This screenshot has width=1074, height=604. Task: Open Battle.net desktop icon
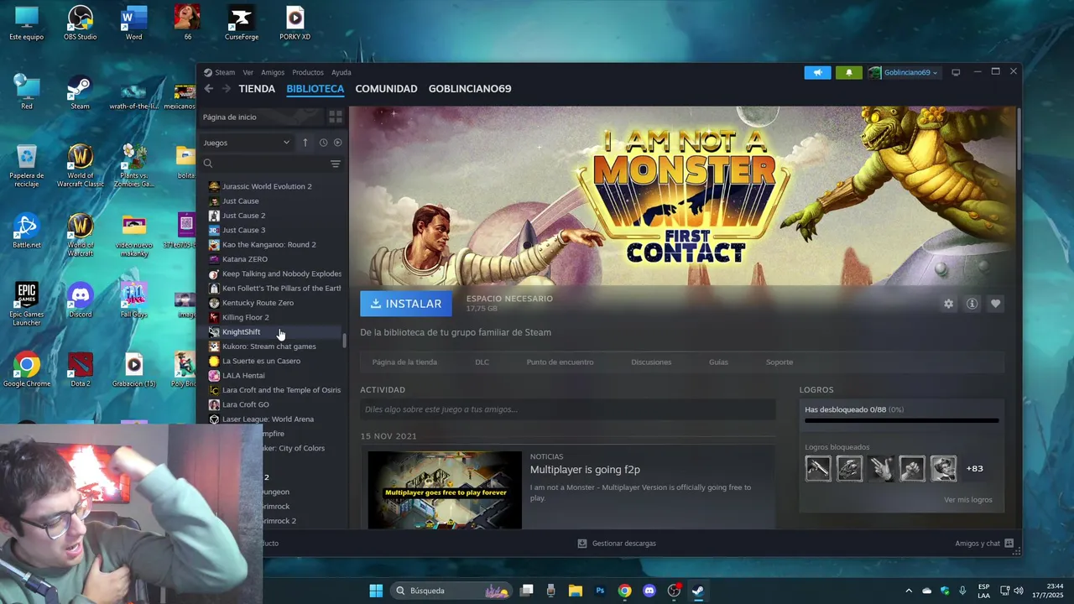pos(27,231)
